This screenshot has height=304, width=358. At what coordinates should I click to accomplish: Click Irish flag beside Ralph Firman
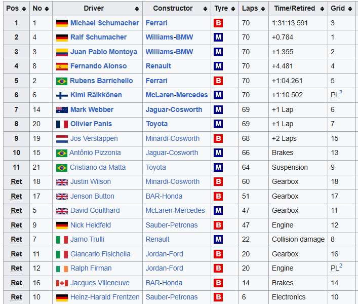point(62,269)
